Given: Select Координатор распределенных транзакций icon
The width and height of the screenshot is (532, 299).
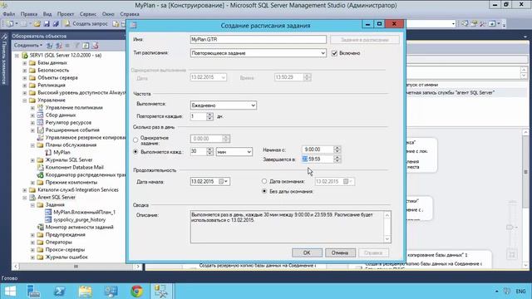Looking at the screenshot, I should pos(41,175).
